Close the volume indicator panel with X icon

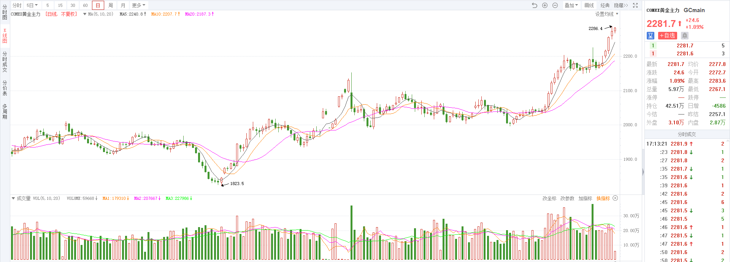coord(615,198)
